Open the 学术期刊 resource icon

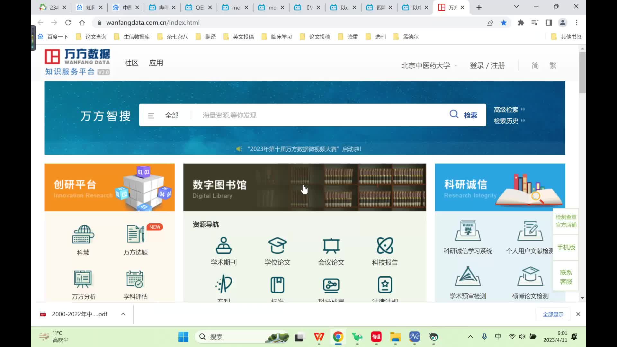(x=224, y=246)
